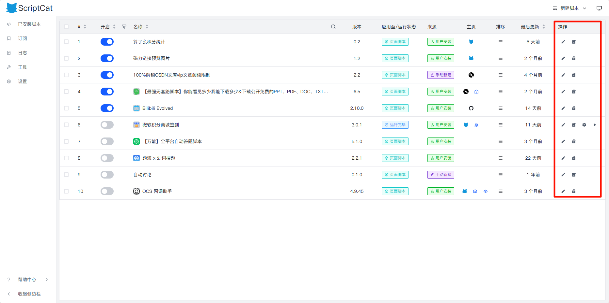Tick the checkbox for script row 3
This screenshot has height=303, width=609.
click(x=66, y=75)
